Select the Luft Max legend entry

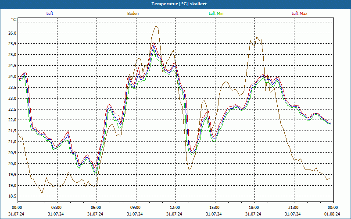(300, 14)
